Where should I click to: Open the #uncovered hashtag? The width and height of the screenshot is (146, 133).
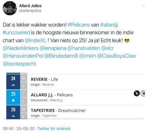coord(16,33)
